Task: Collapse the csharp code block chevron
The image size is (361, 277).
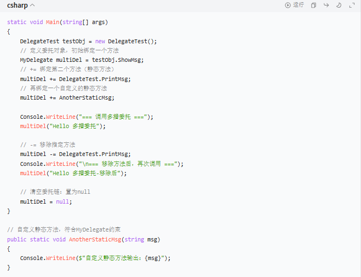Action: point(32,5)
